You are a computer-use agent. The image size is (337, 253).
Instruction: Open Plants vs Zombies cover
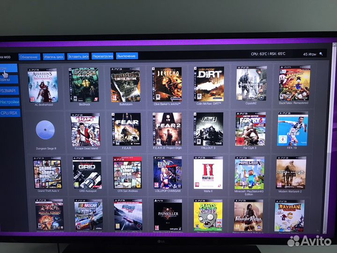(x=208, y=216)
